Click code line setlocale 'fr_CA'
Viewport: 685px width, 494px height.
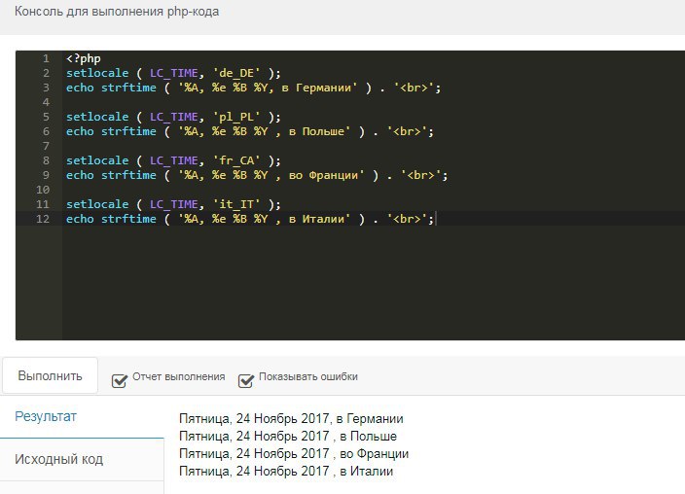[x=173, y=160]
